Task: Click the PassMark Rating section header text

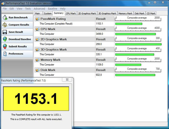Action: coord(53,19)
